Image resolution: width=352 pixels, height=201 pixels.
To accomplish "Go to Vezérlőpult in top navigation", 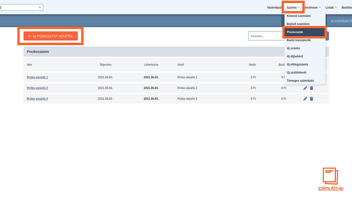I will 274,8.
